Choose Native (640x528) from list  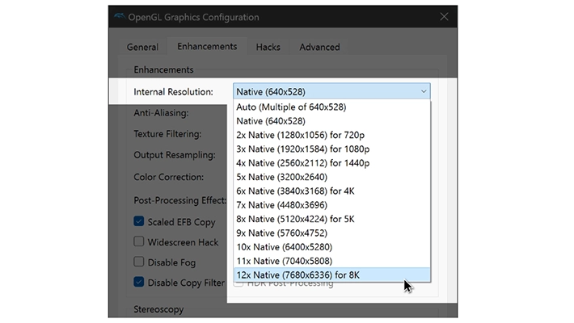[x=331, y=121]
